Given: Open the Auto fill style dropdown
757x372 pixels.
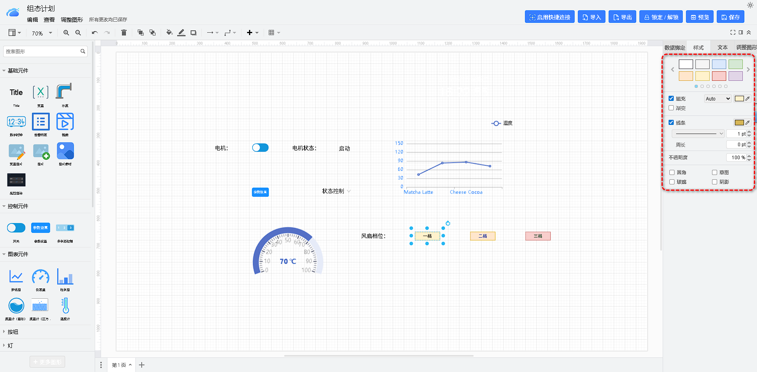Looking at the screenshot, I should (x=718, y=99).
